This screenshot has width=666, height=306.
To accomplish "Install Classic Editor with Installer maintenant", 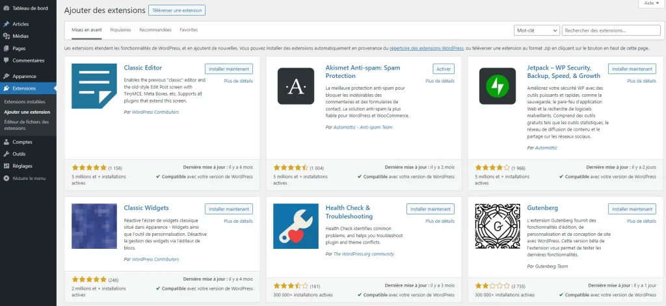I will [x=229, y=69].
